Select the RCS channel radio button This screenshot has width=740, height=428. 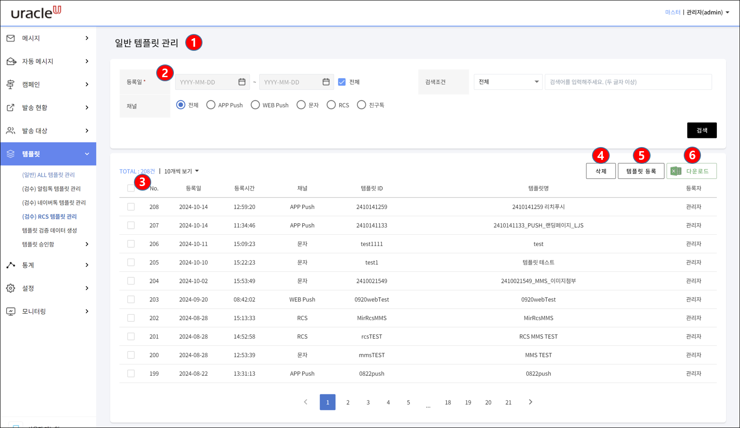[x=331, y=105]
